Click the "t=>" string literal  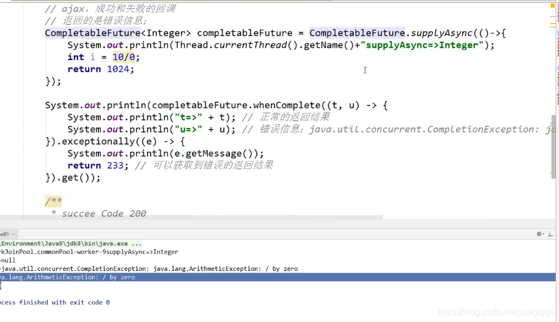coord(188,118)
